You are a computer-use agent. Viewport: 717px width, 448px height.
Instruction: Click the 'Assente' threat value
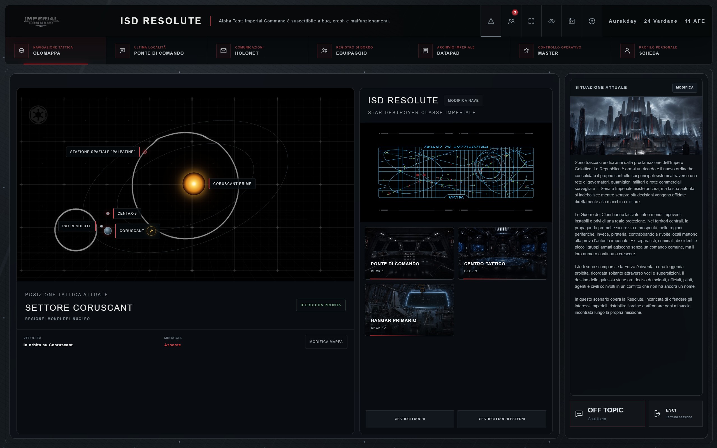(172, 345)
